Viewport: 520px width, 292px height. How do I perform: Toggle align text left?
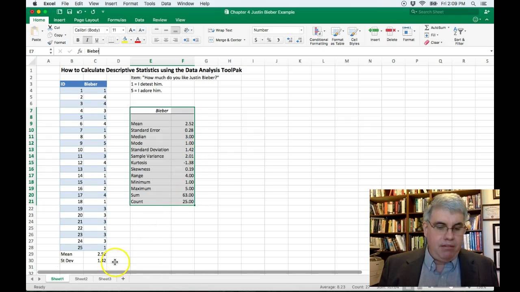(x=156, y=40)
